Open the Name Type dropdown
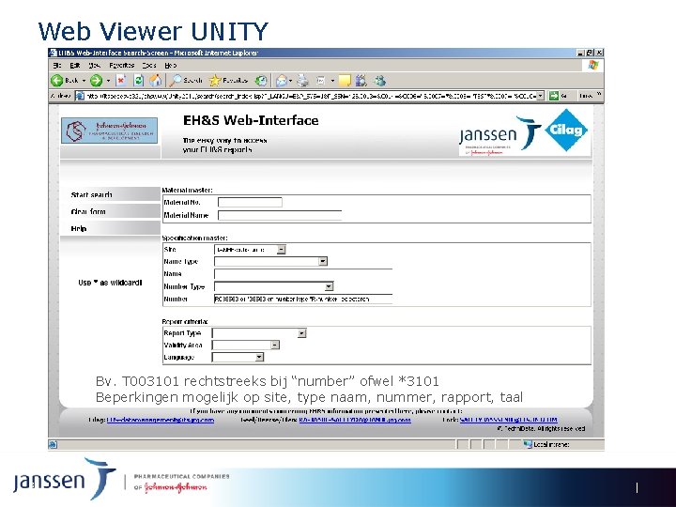 coord(322,261)
